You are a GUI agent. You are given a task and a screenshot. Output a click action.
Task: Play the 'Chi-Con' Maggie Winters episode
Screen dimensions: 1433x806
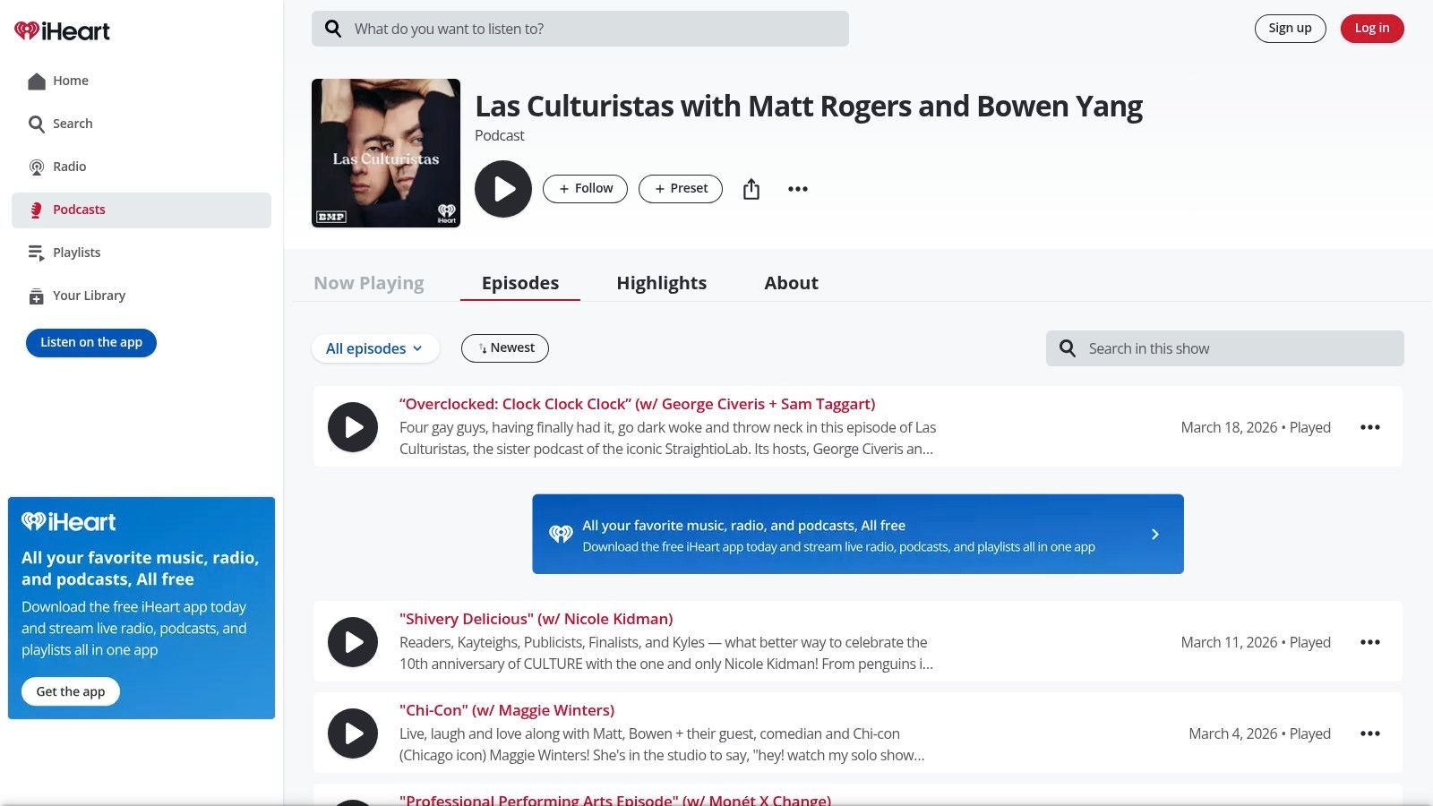(x=353, y=733)
